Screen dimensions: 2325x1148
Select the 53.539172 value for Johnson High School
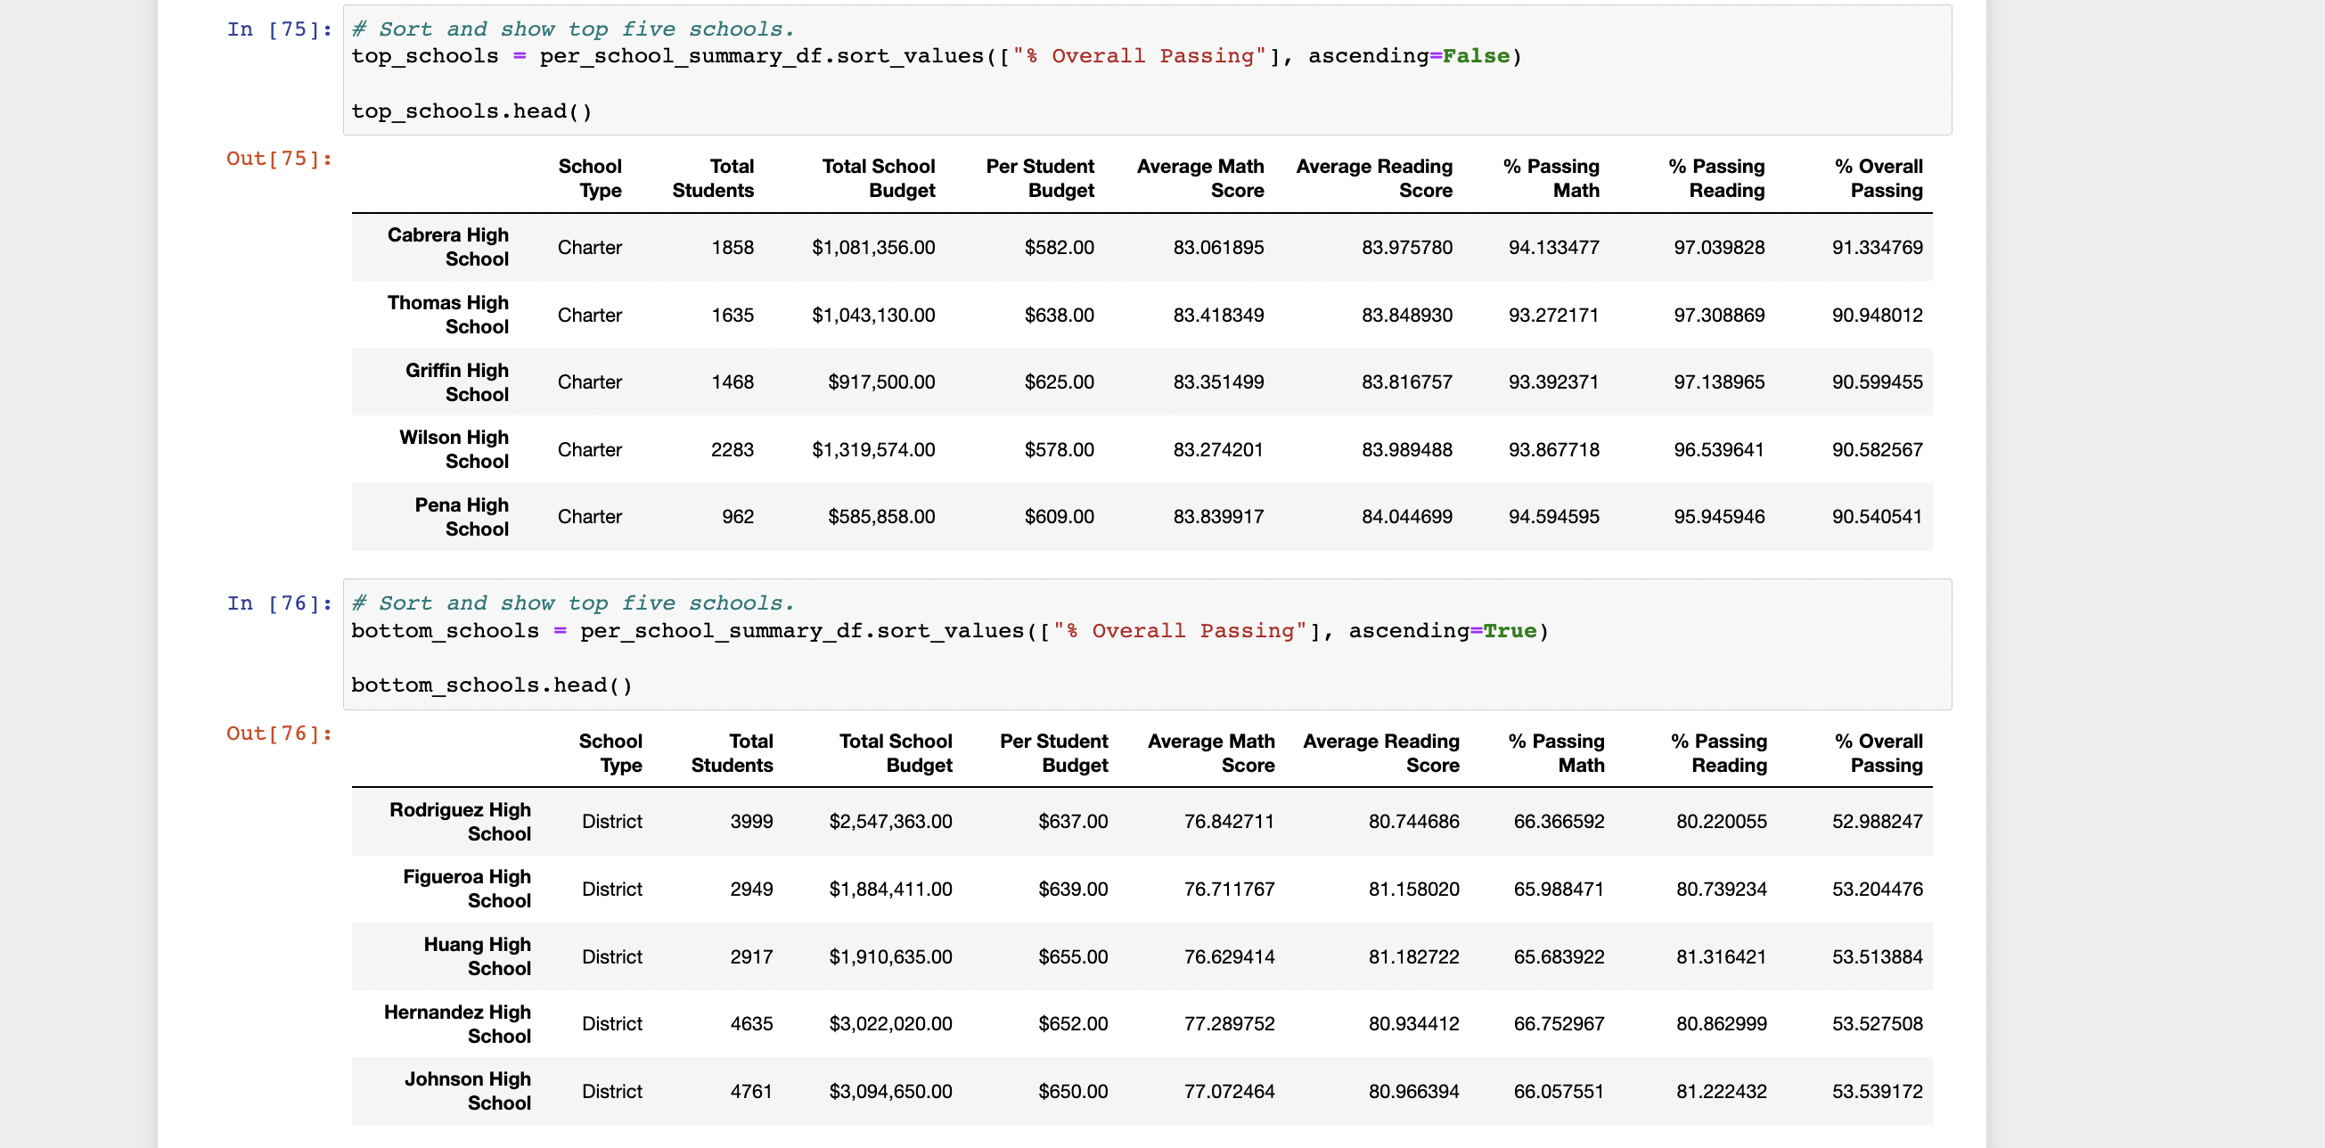[x=1879, y=1091]
